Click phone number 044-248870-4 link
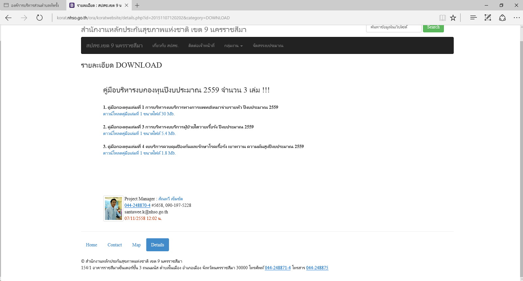The height and width of the screenshot is (281, 523). point(137,205)
